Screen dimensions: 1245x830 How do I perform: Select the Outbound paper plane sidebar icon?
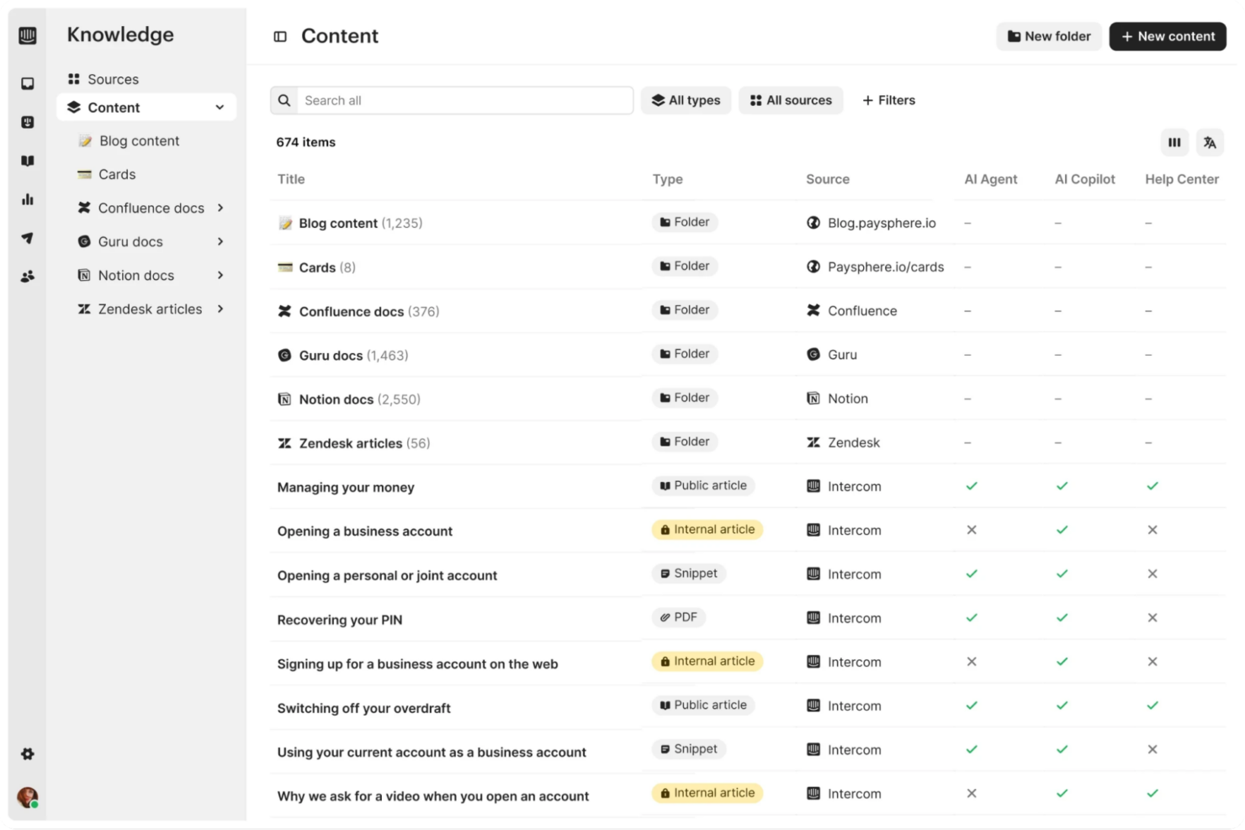[x=28, y=238]
